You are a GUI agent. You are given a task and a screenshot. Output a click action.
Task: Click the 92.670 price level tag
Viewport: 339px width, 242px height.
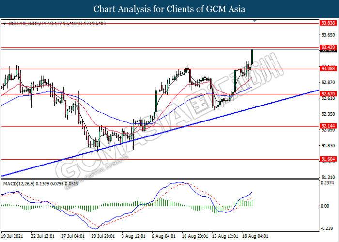328,93
